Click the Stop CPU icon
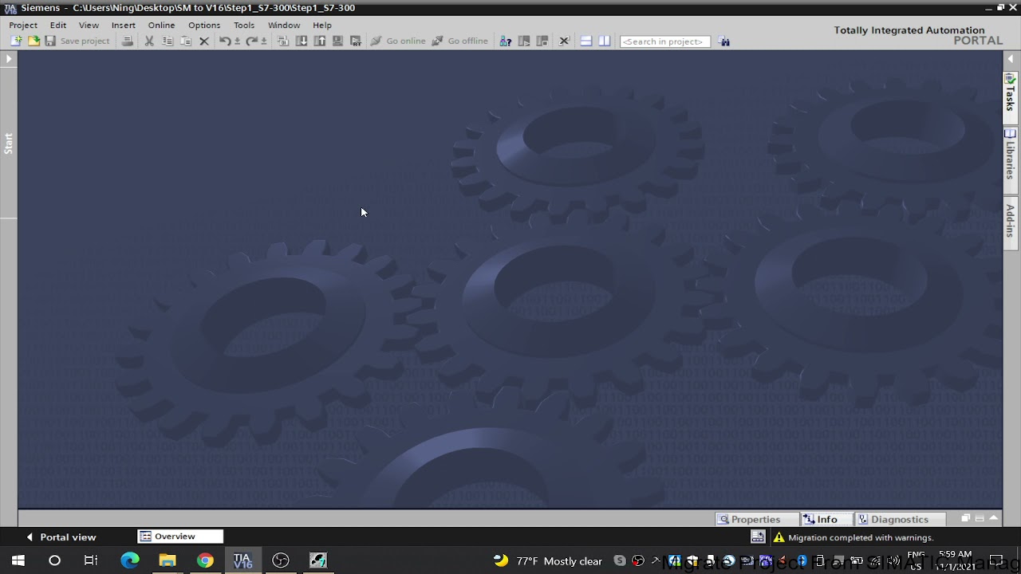 (x=542, y=41)
